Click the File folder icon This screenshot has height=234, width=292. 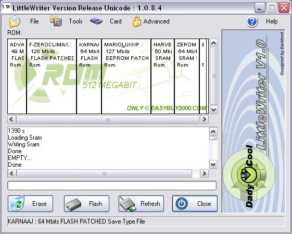15,21
